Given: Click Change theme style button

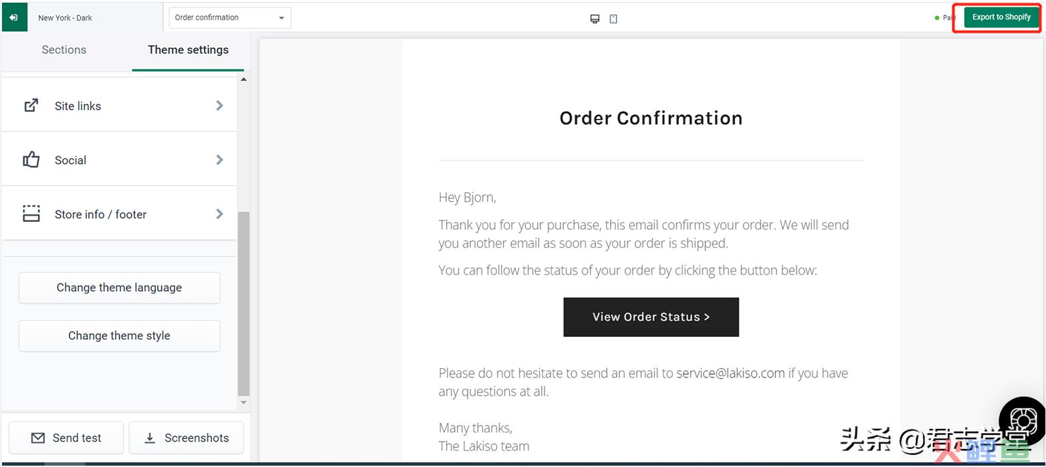Looking at the screenshot, I should coord(119,336).
